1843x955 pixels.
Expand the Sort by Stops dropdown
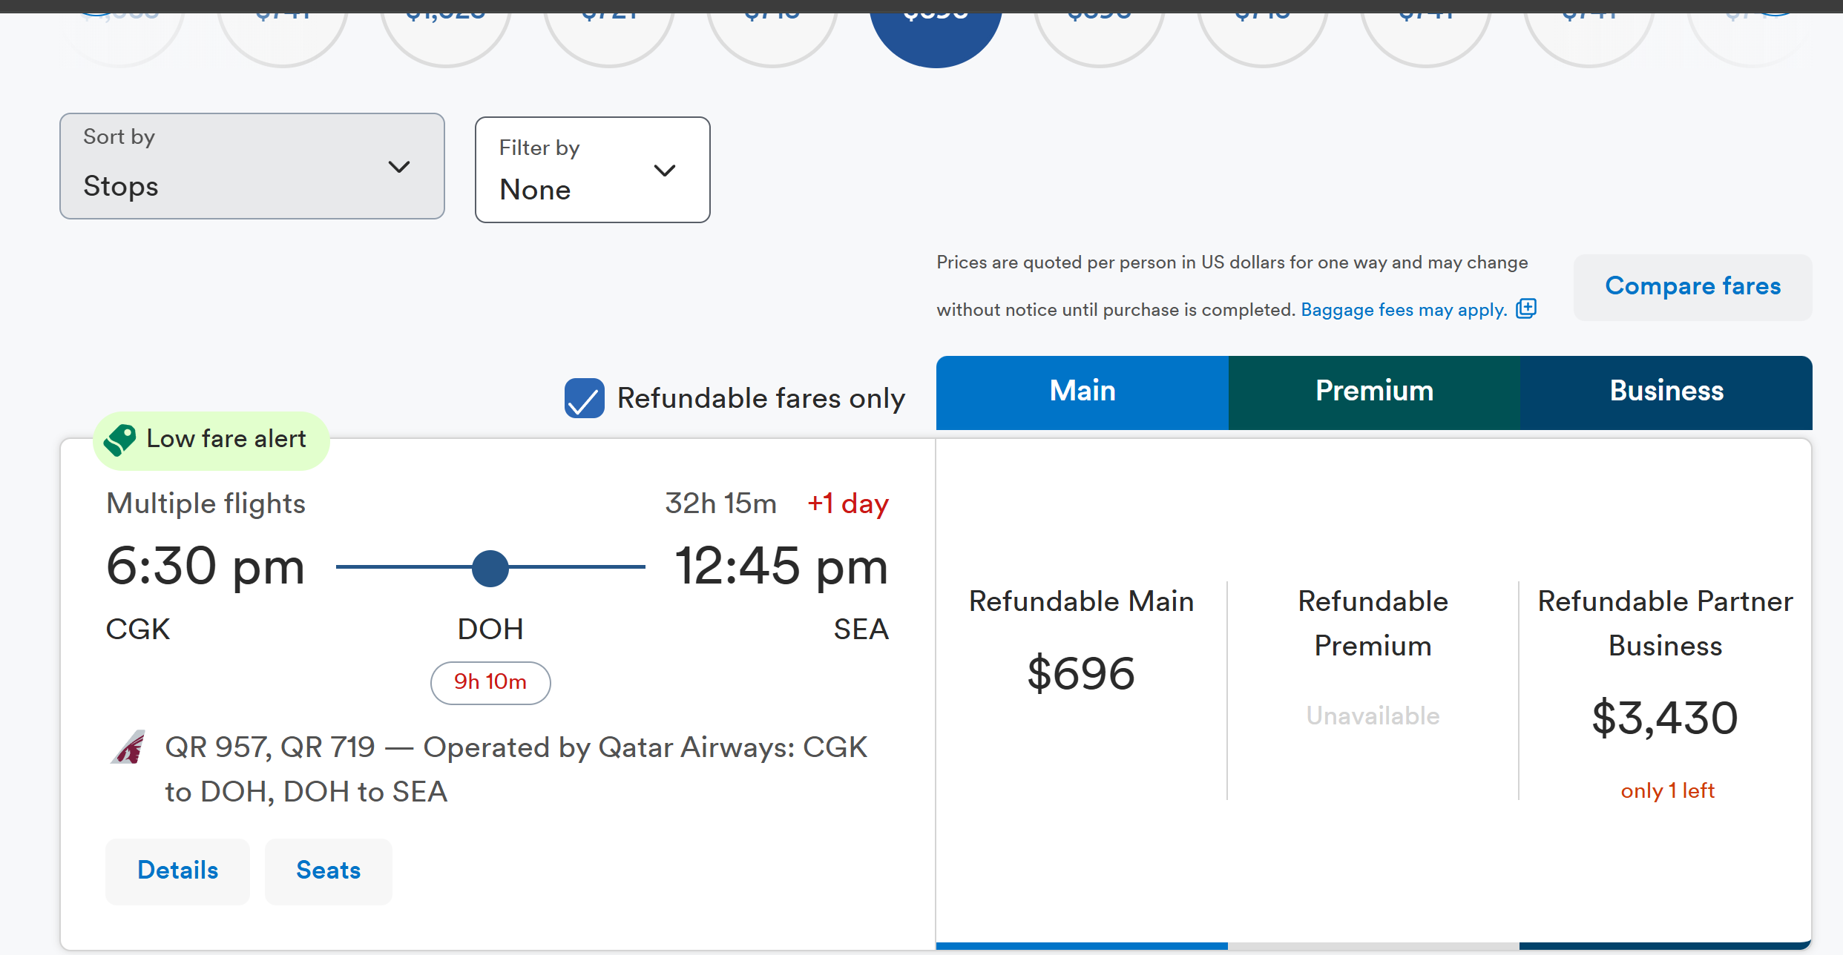click(x=252, y=166)
